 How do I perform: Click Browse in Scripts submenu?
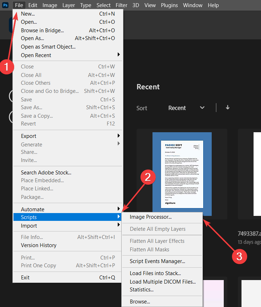[x=140, y=302]
